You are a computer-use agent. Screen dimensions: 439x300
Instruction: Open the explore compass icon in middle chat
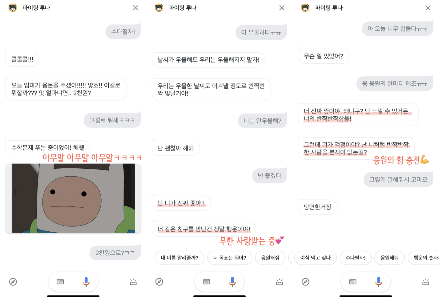[x=159, y=282]
